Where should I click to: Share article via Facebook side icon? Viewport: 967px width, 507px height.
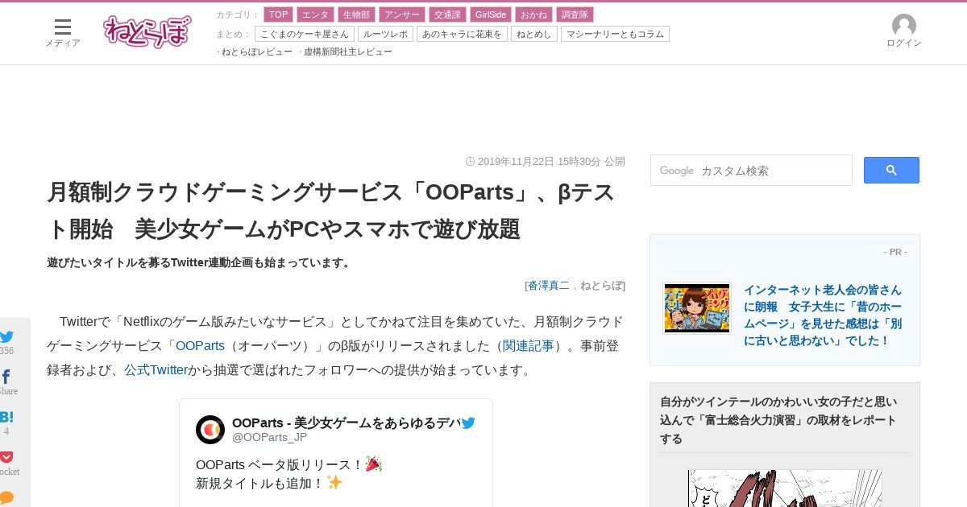coord(6,377)
